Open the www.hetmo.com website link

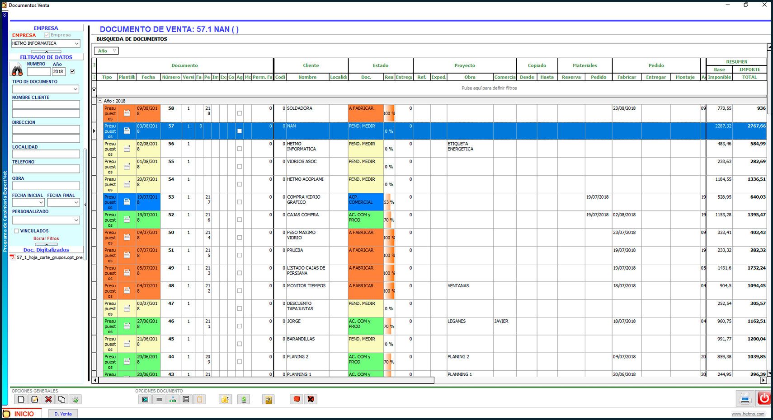click(x=748, y=414)
